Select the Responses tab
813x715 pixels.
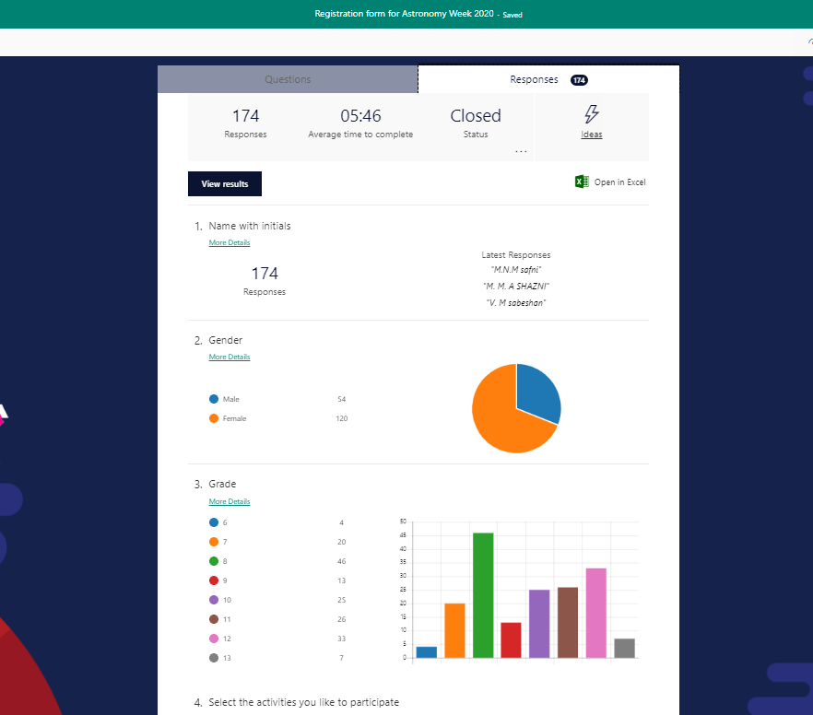tap(548, 79)
